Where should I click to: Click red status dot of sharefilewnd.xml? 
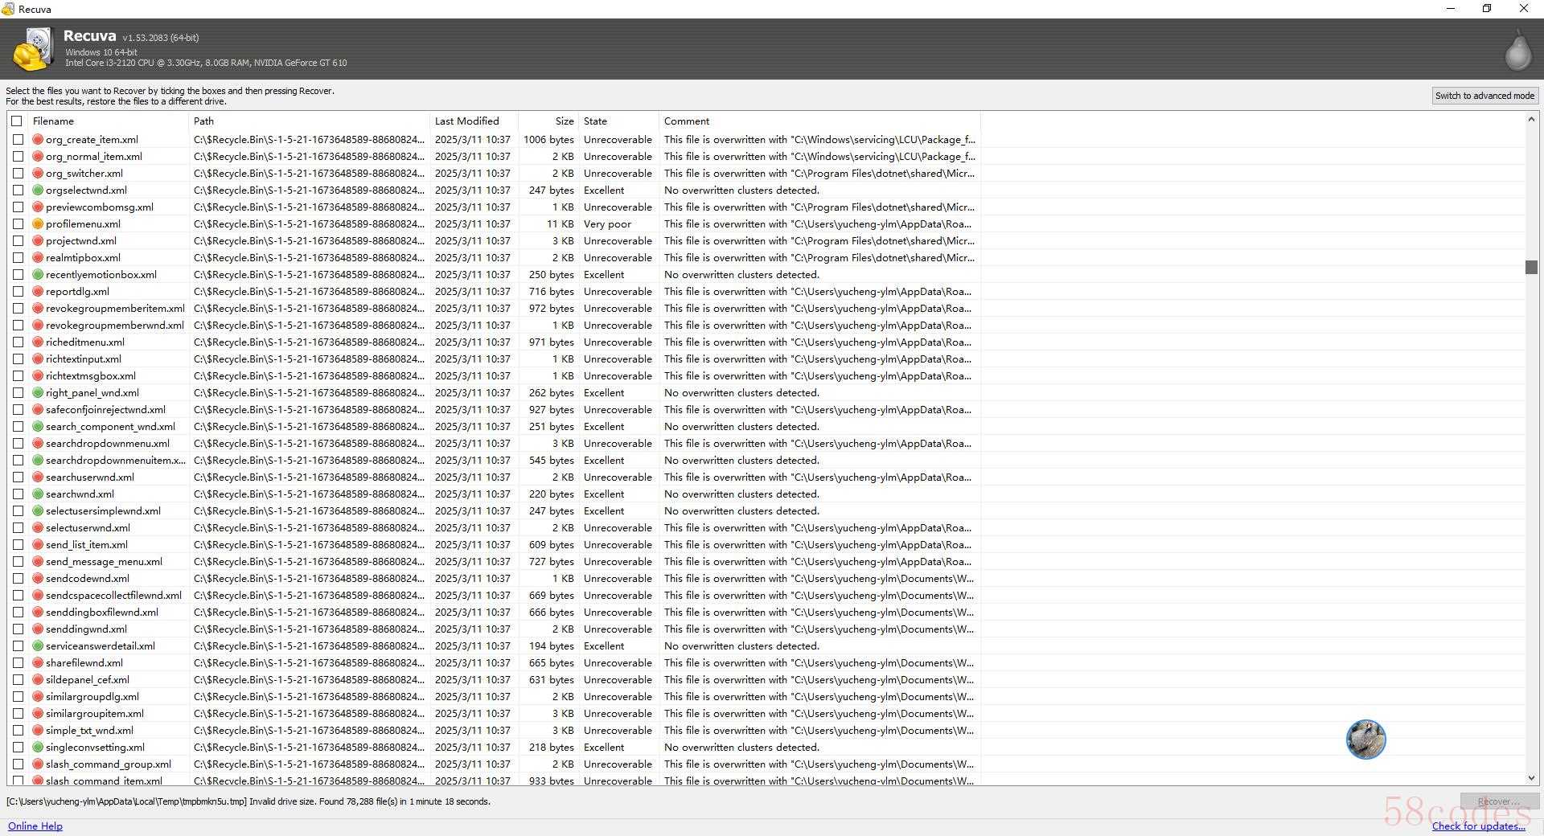(x=38, y=663)
